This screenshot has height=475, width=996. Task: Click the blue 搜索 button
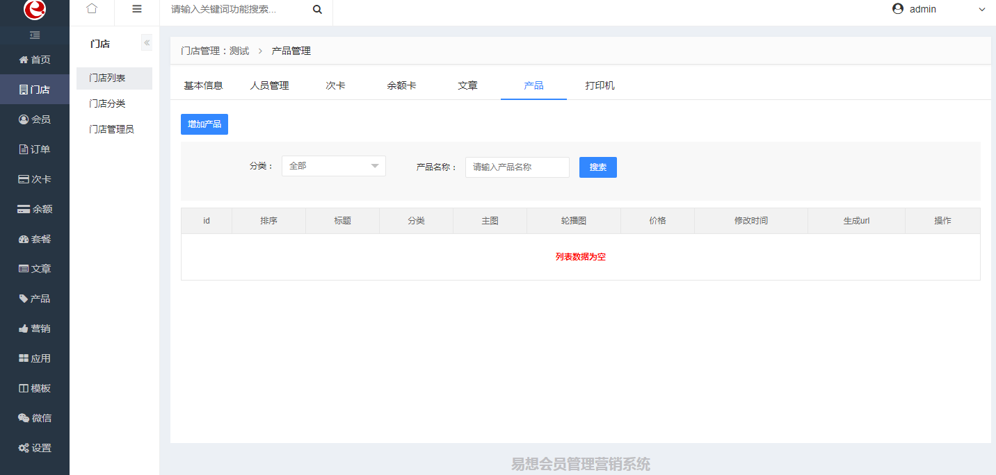tap(598, 167)
